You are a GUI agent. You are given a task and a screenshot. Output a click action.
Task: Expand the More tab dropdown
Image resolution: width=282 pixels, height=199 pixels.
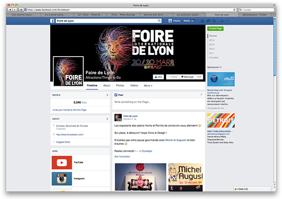148,86
